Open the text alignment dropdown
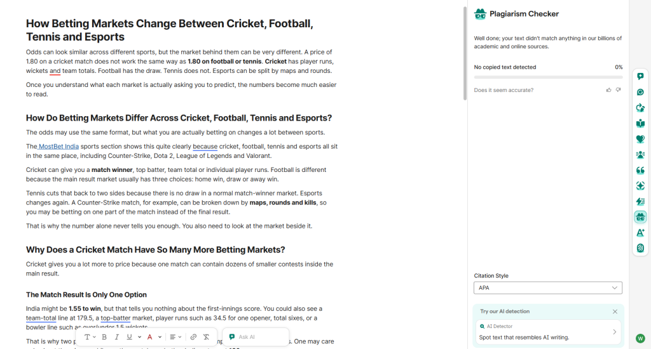 point(175,337)
